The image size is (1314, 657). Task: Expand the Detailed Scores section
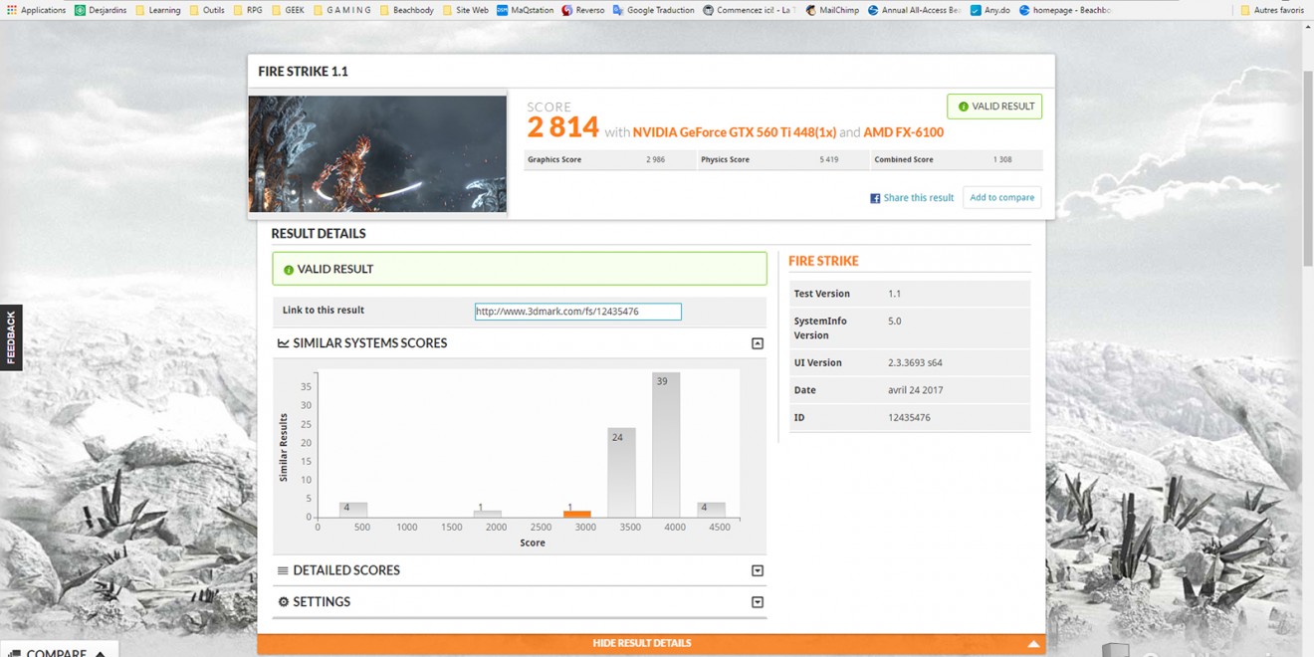pyautogui.click(x=758, y=570)
